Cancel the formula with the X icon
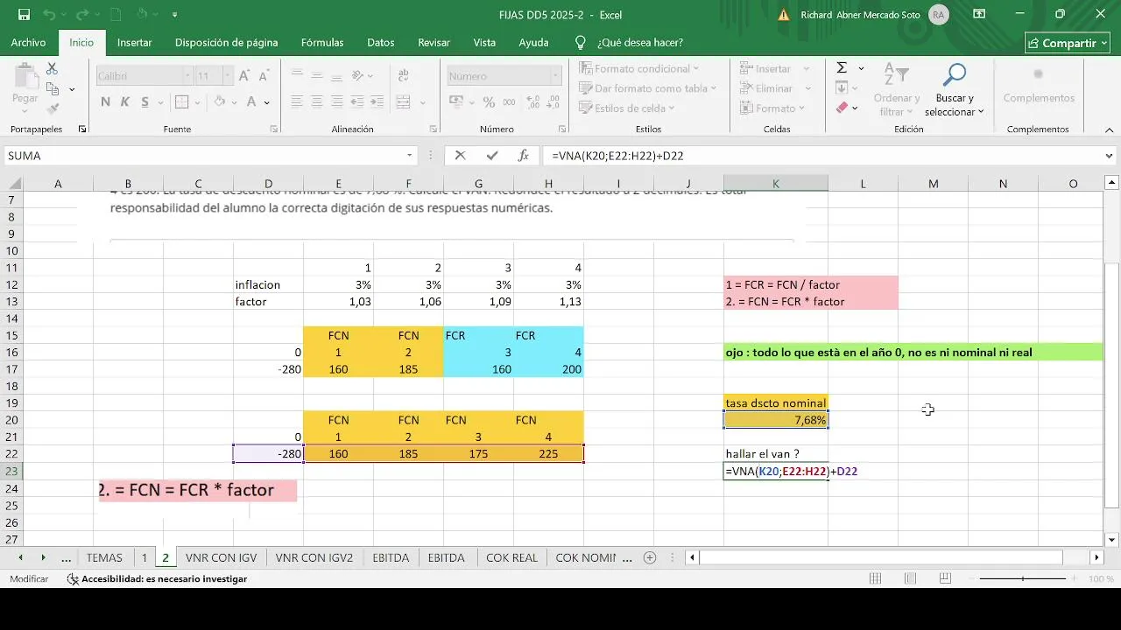 (460, 156)
